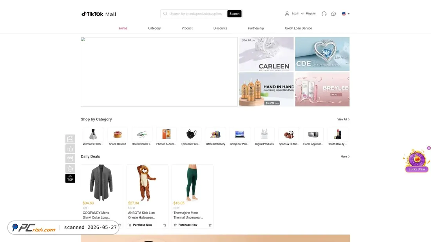Click the Recreational Fishing category icon
The height and width of the screenshot is (242, 431).
coord(142,134)
